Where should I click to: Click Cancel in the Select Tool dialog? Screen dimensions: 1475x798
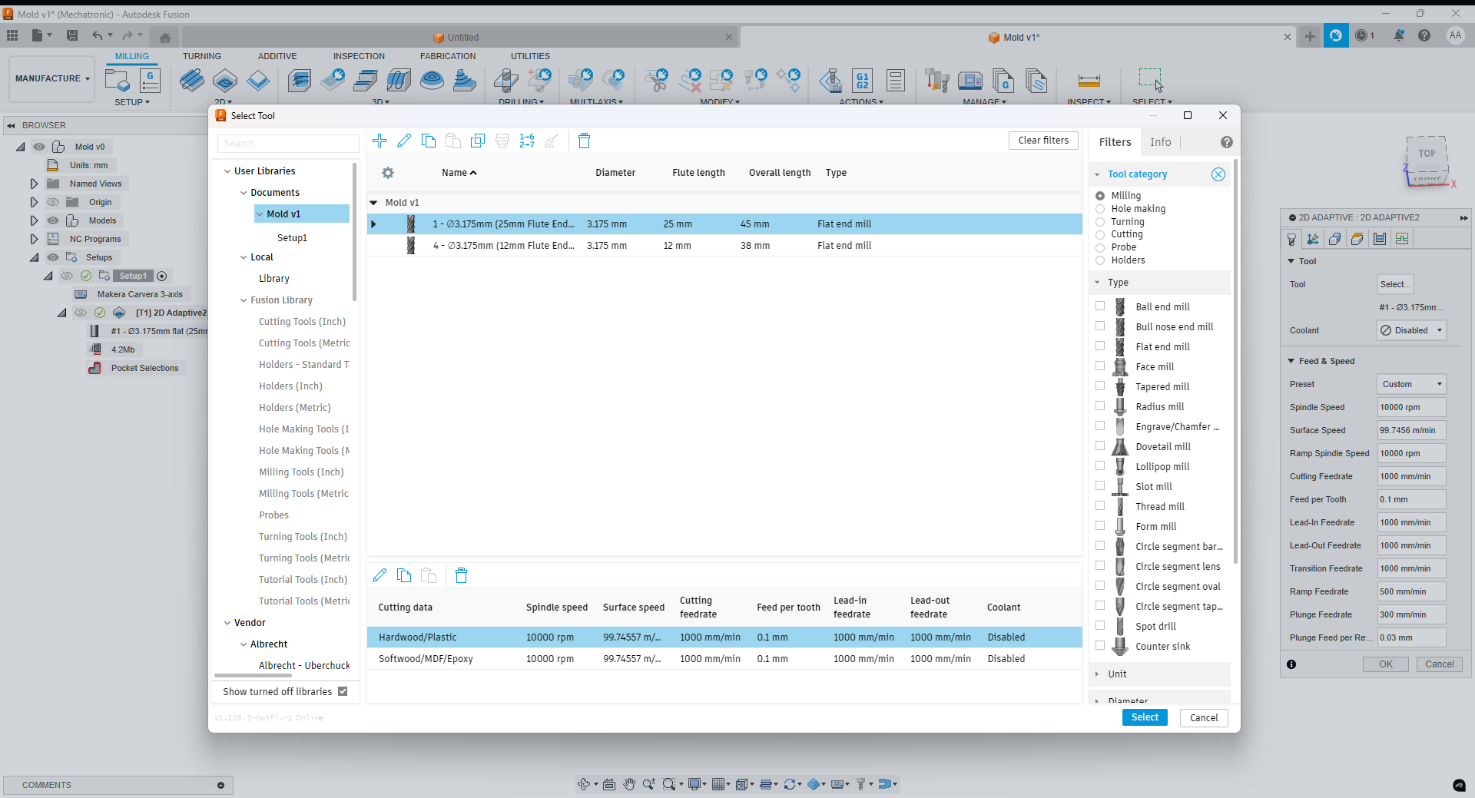point(1204,717)
